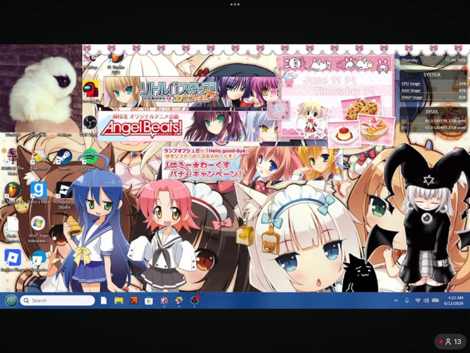Select the desktop icon right of Roblox Player
Viewport: 470px width, 353px height.
coord(38,258)
